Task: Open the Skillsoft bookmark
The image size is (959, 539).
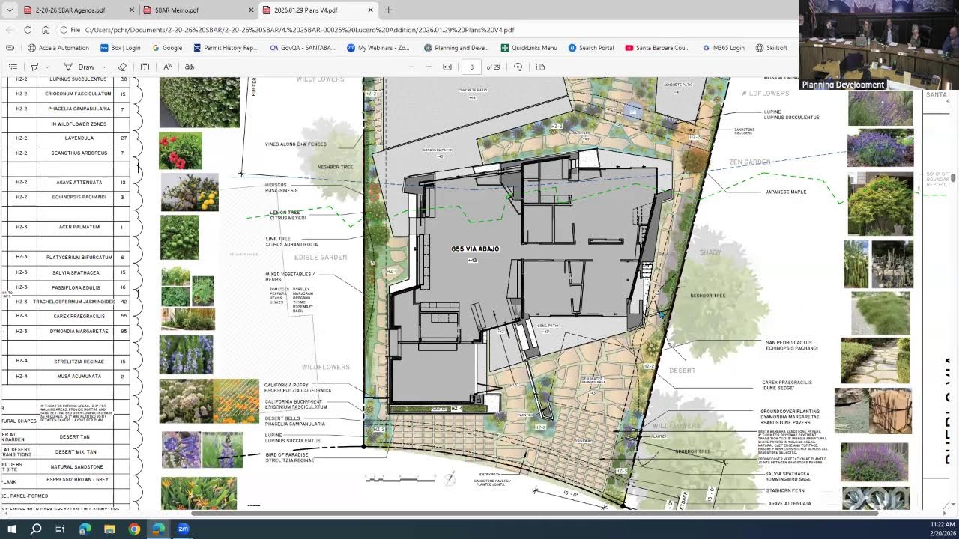Action: [772, 48]
